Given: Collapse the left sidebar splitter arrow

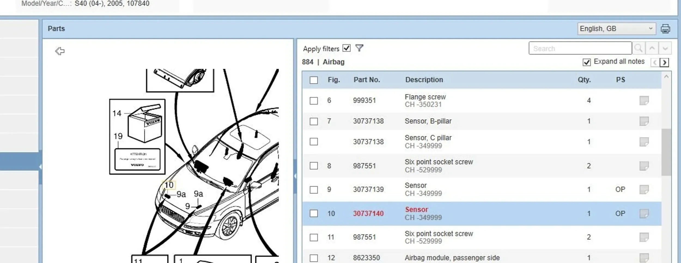Looking at the screenshot, I should [40, 167].
